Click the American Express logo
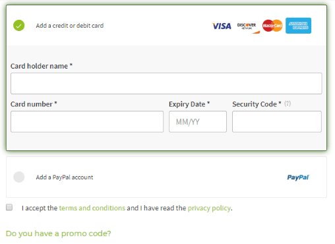Viewport: 335px width, 244px height. [298, 26]
